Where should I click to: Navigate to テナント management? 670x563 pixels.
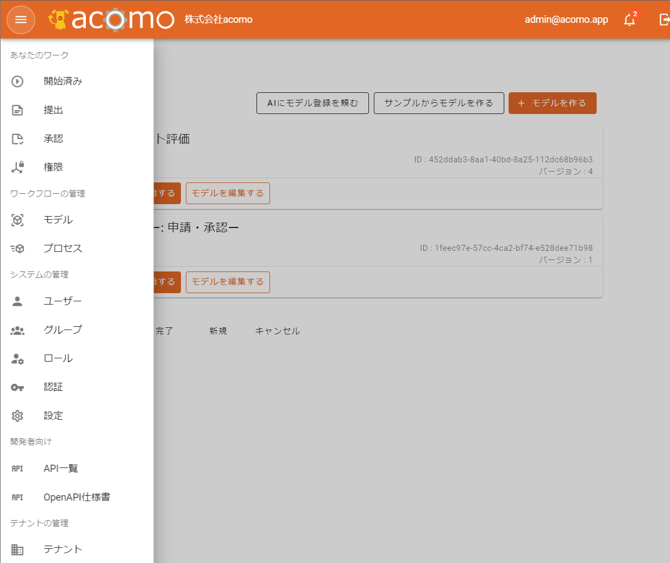63,549
